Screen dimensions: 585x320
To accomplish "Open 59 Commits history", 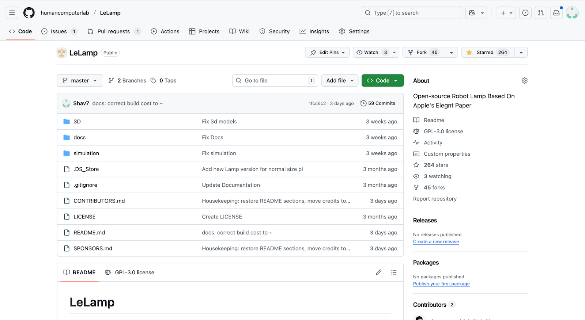I will tap(378, 103).
